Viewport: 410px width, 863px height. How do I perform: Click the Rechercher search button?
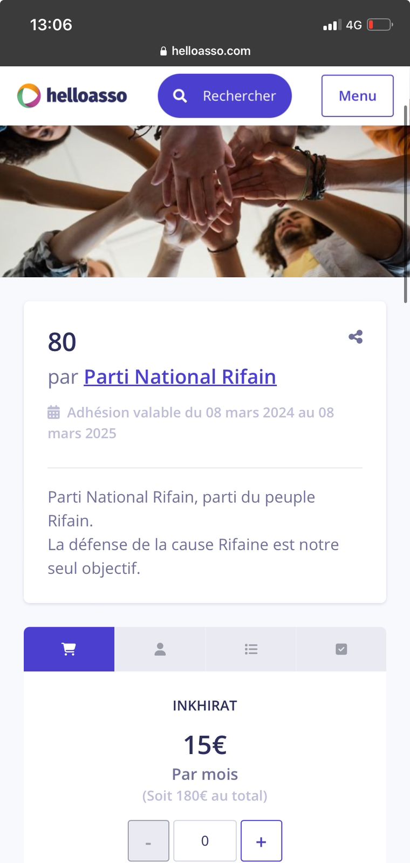coord(224,96)
